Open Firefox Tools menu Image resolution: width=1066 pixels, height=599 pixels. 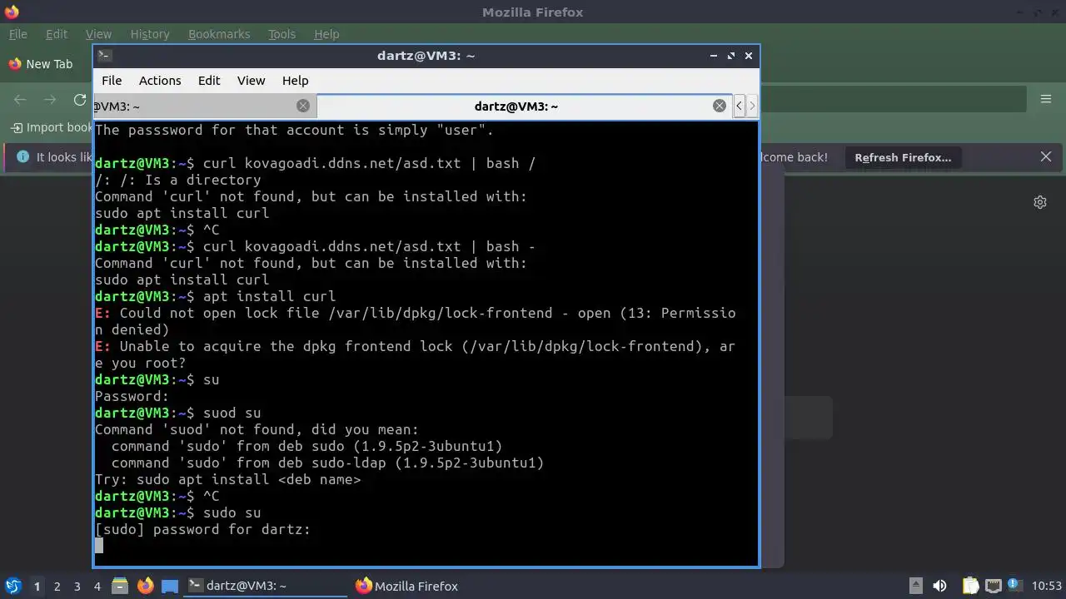[281, 34]
